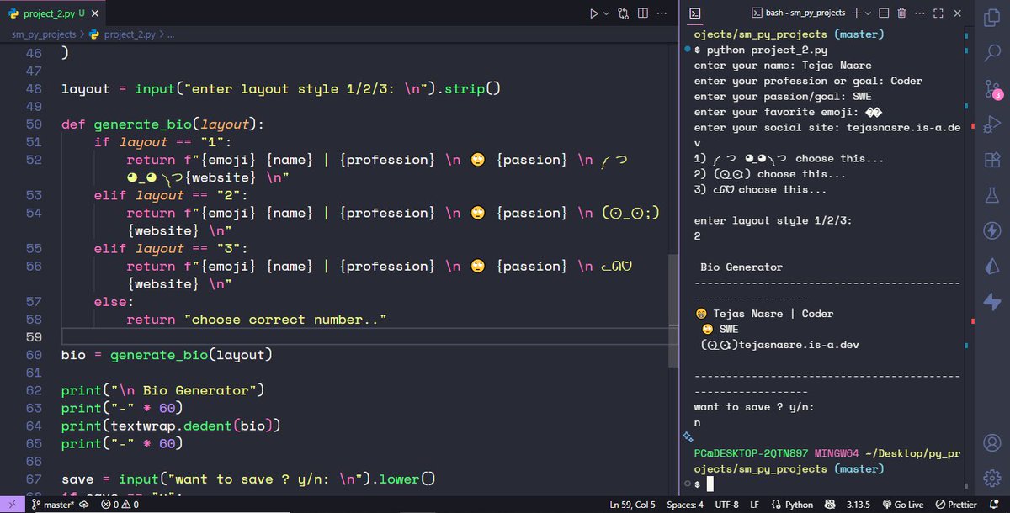Create a new terminal with plus icon

[857, 13]
